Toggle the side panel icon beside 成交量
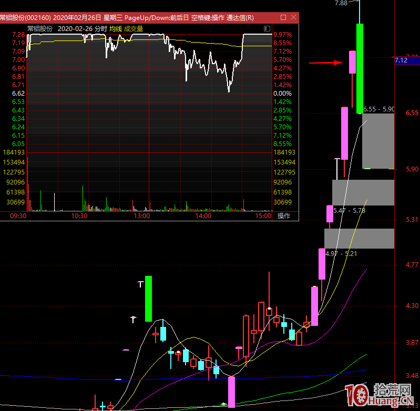The height and width of the screenshot is (411, 420). coord(267,29)
